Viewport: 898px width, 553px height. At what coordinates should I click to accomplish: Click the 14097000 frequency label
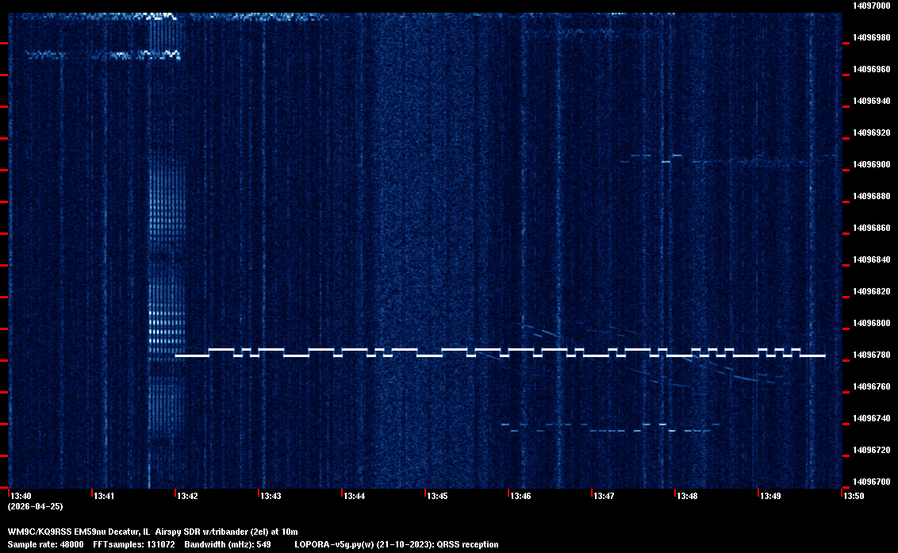coord(870,6)
